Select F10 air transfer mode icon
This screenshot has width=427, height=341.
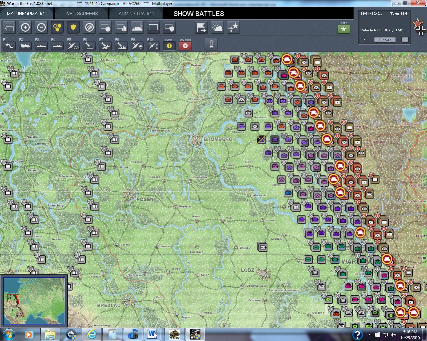tap(153, 46)
